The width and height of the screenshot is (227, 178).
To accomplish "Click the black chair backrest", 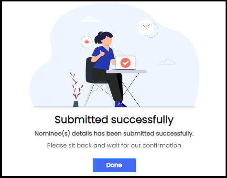I will tap(90, 70).
